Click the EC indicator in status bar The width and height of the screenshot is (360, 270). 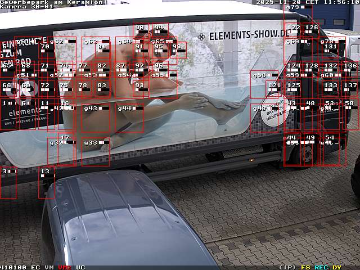click(x=35, y=267)
